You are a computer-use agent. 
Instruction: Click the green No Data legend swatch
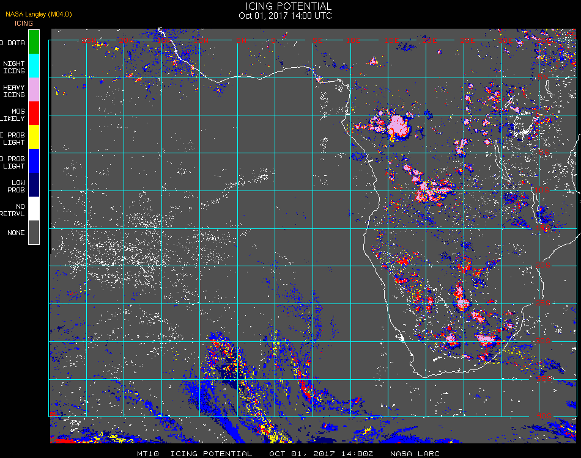pyautogui.click(x=34, y=42)
